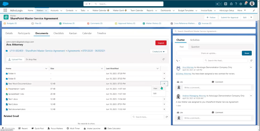
Task: Switch to the Activities tab
Action: pos(195,40)
